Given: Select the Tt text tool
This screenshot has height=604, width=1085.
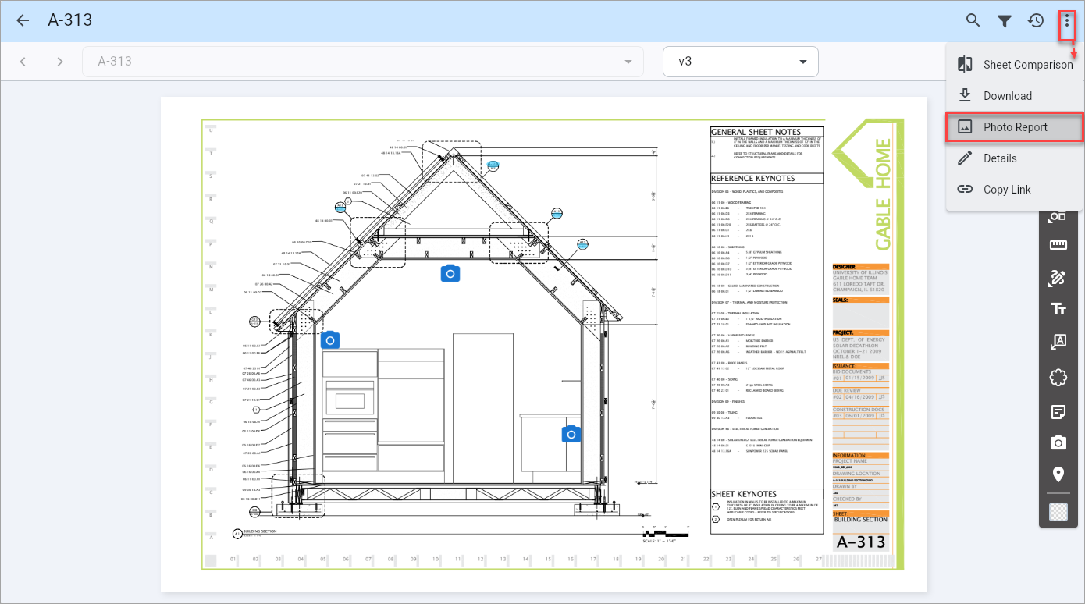Looking at the screenshot, I should click(1058, 309).
